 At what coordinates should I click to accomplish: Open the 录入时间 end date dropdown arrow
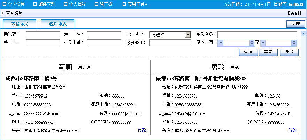263,43
